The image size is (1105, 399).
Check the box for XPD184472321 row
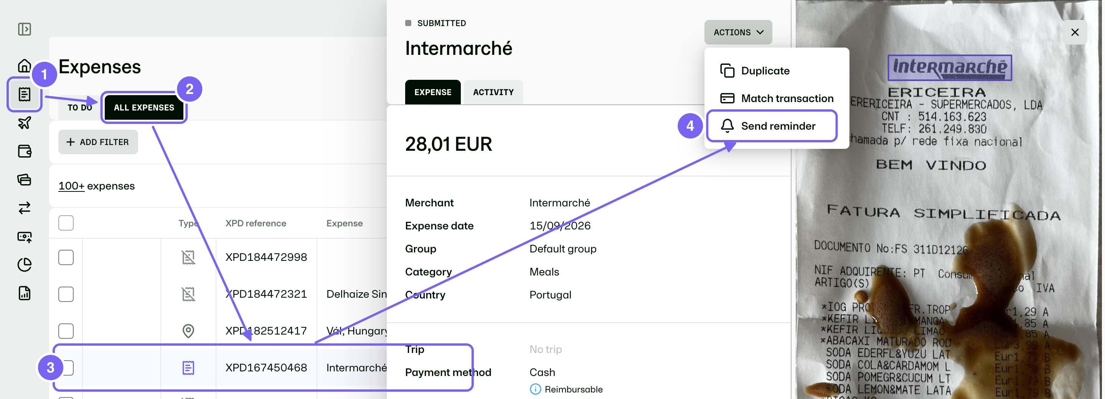(66, 294)
